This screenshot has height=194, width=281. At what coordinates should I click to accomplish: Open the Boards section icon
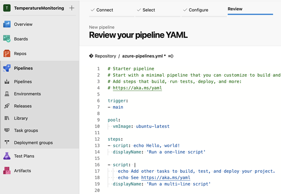pyautogui.click(x=7, y=39)
